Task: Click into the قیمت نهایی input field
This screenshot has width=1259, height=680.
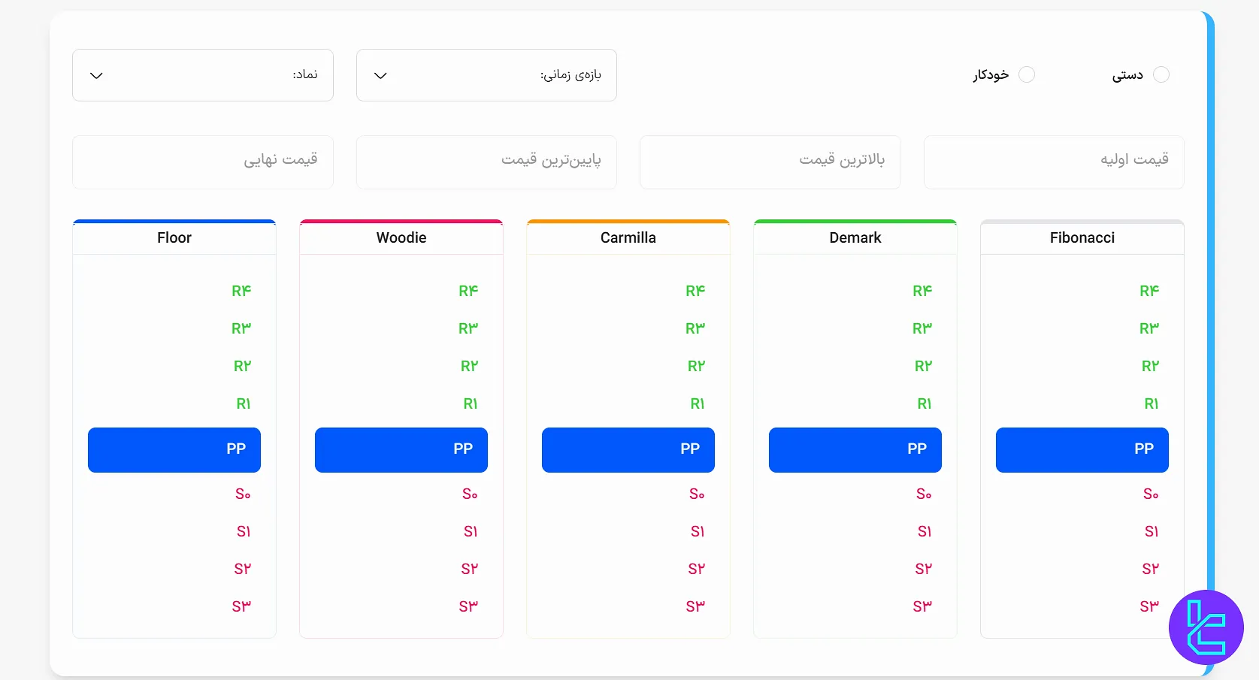Action: [x=202, y=162]
